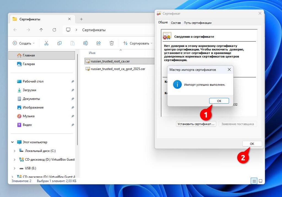
Task: Select the Общие tab
Action: coord(163,22)
